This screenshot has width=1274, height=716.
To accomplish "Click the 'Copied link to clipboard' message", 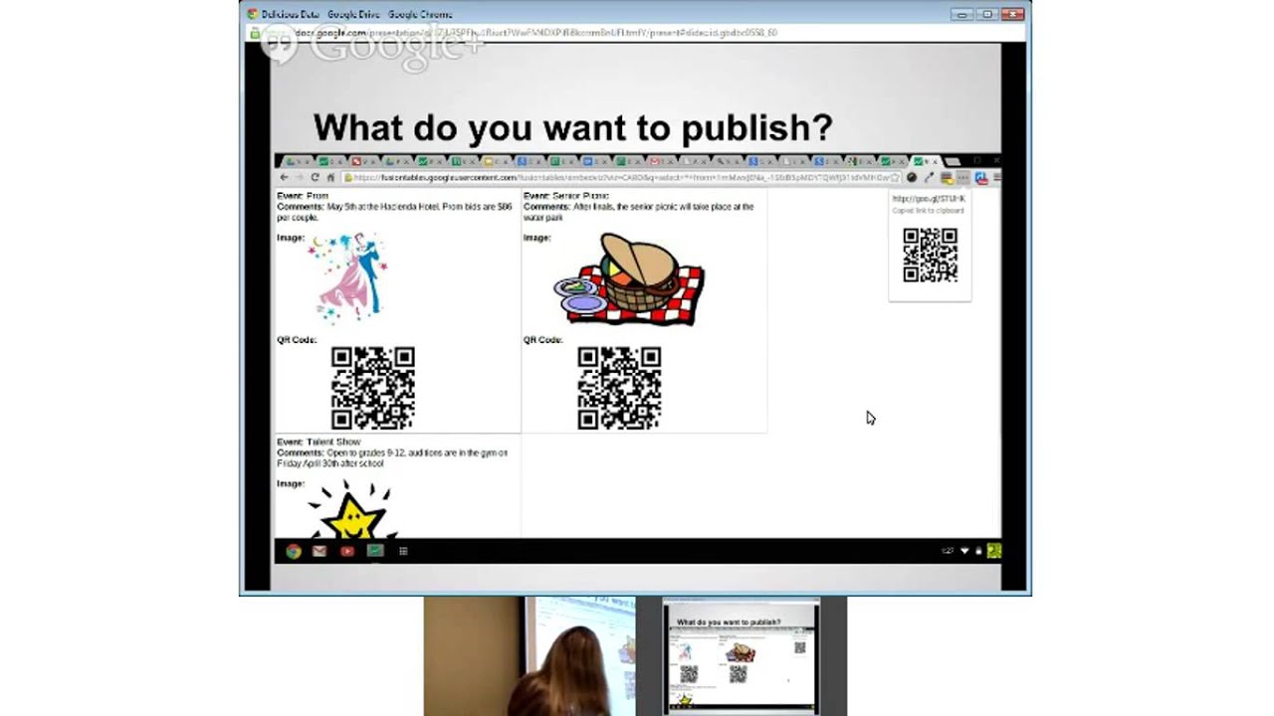I will pos(928,211).
